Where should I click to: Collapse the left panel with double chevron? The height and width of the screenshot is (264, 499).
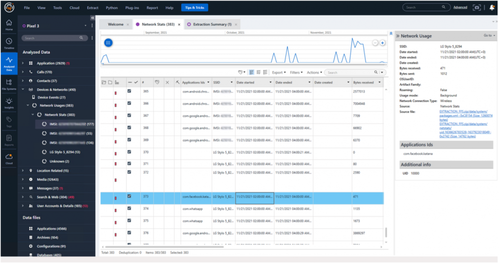[x=93, y=18]
